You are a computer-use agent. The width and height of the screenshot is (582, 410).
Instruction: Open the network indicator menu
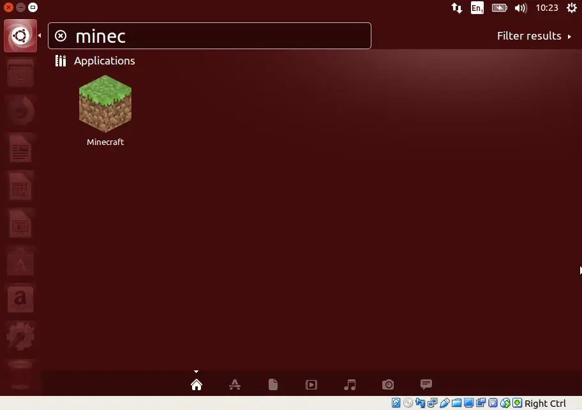[x=457, y=8]
